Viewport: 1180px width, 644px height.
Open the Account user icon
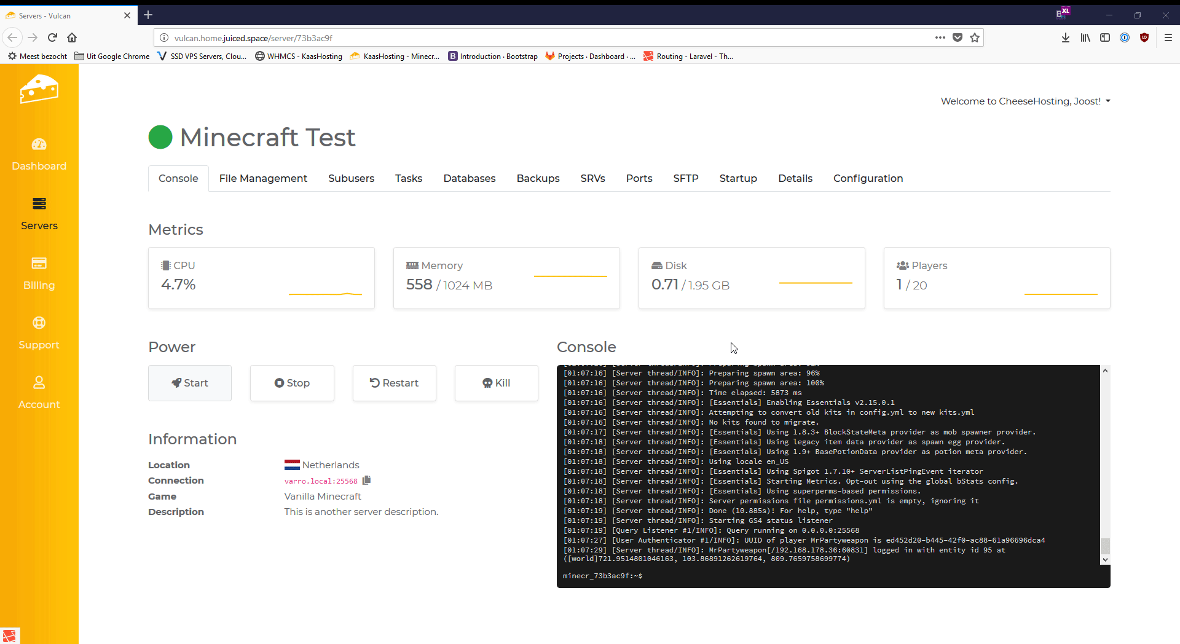click(39, 383)
